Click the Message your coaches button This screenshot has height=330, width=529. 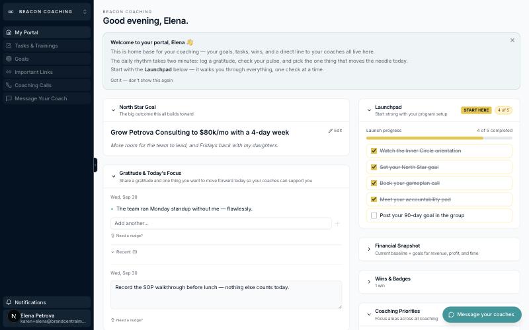click(482, 315)
